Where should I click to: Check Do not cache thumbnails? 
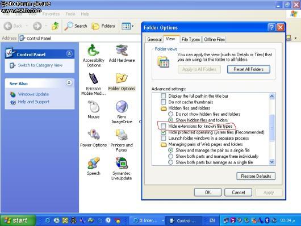(x=164, y=102)
